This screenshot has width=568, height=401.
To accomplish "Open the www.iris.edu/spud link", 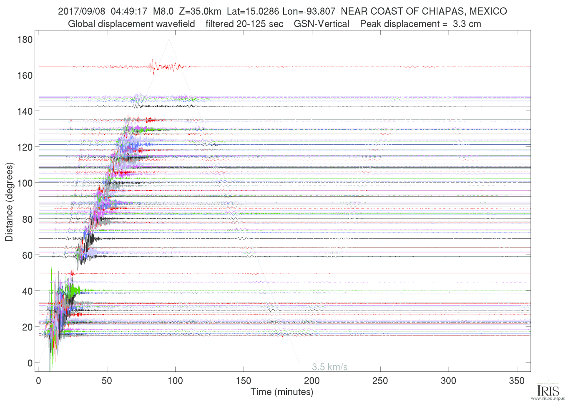I will coord(548,398).
